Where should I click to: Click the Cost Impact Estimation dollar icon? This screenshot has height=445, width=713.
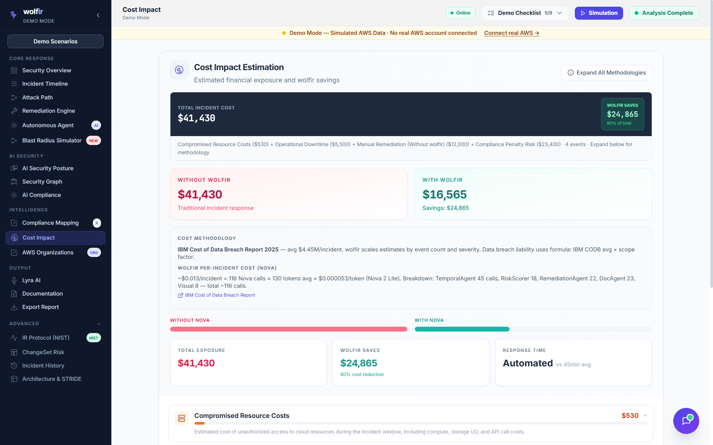pos(179,70)
